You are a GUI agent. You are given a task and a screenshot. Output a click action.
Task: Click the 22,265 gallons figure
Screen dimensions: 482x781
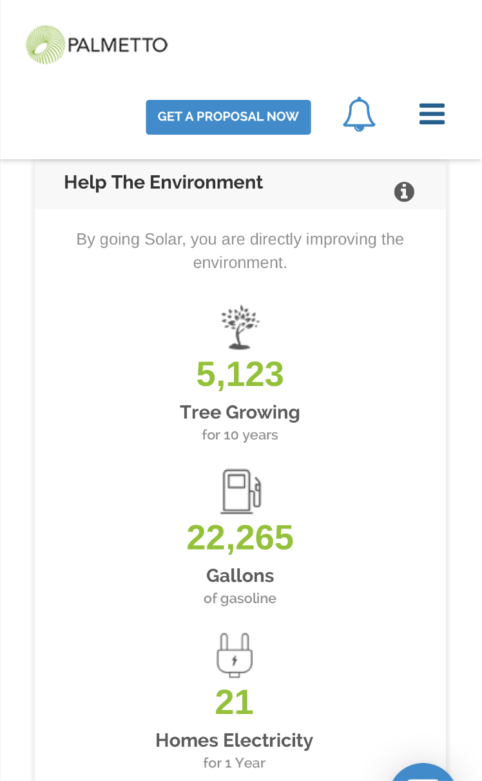240,538
